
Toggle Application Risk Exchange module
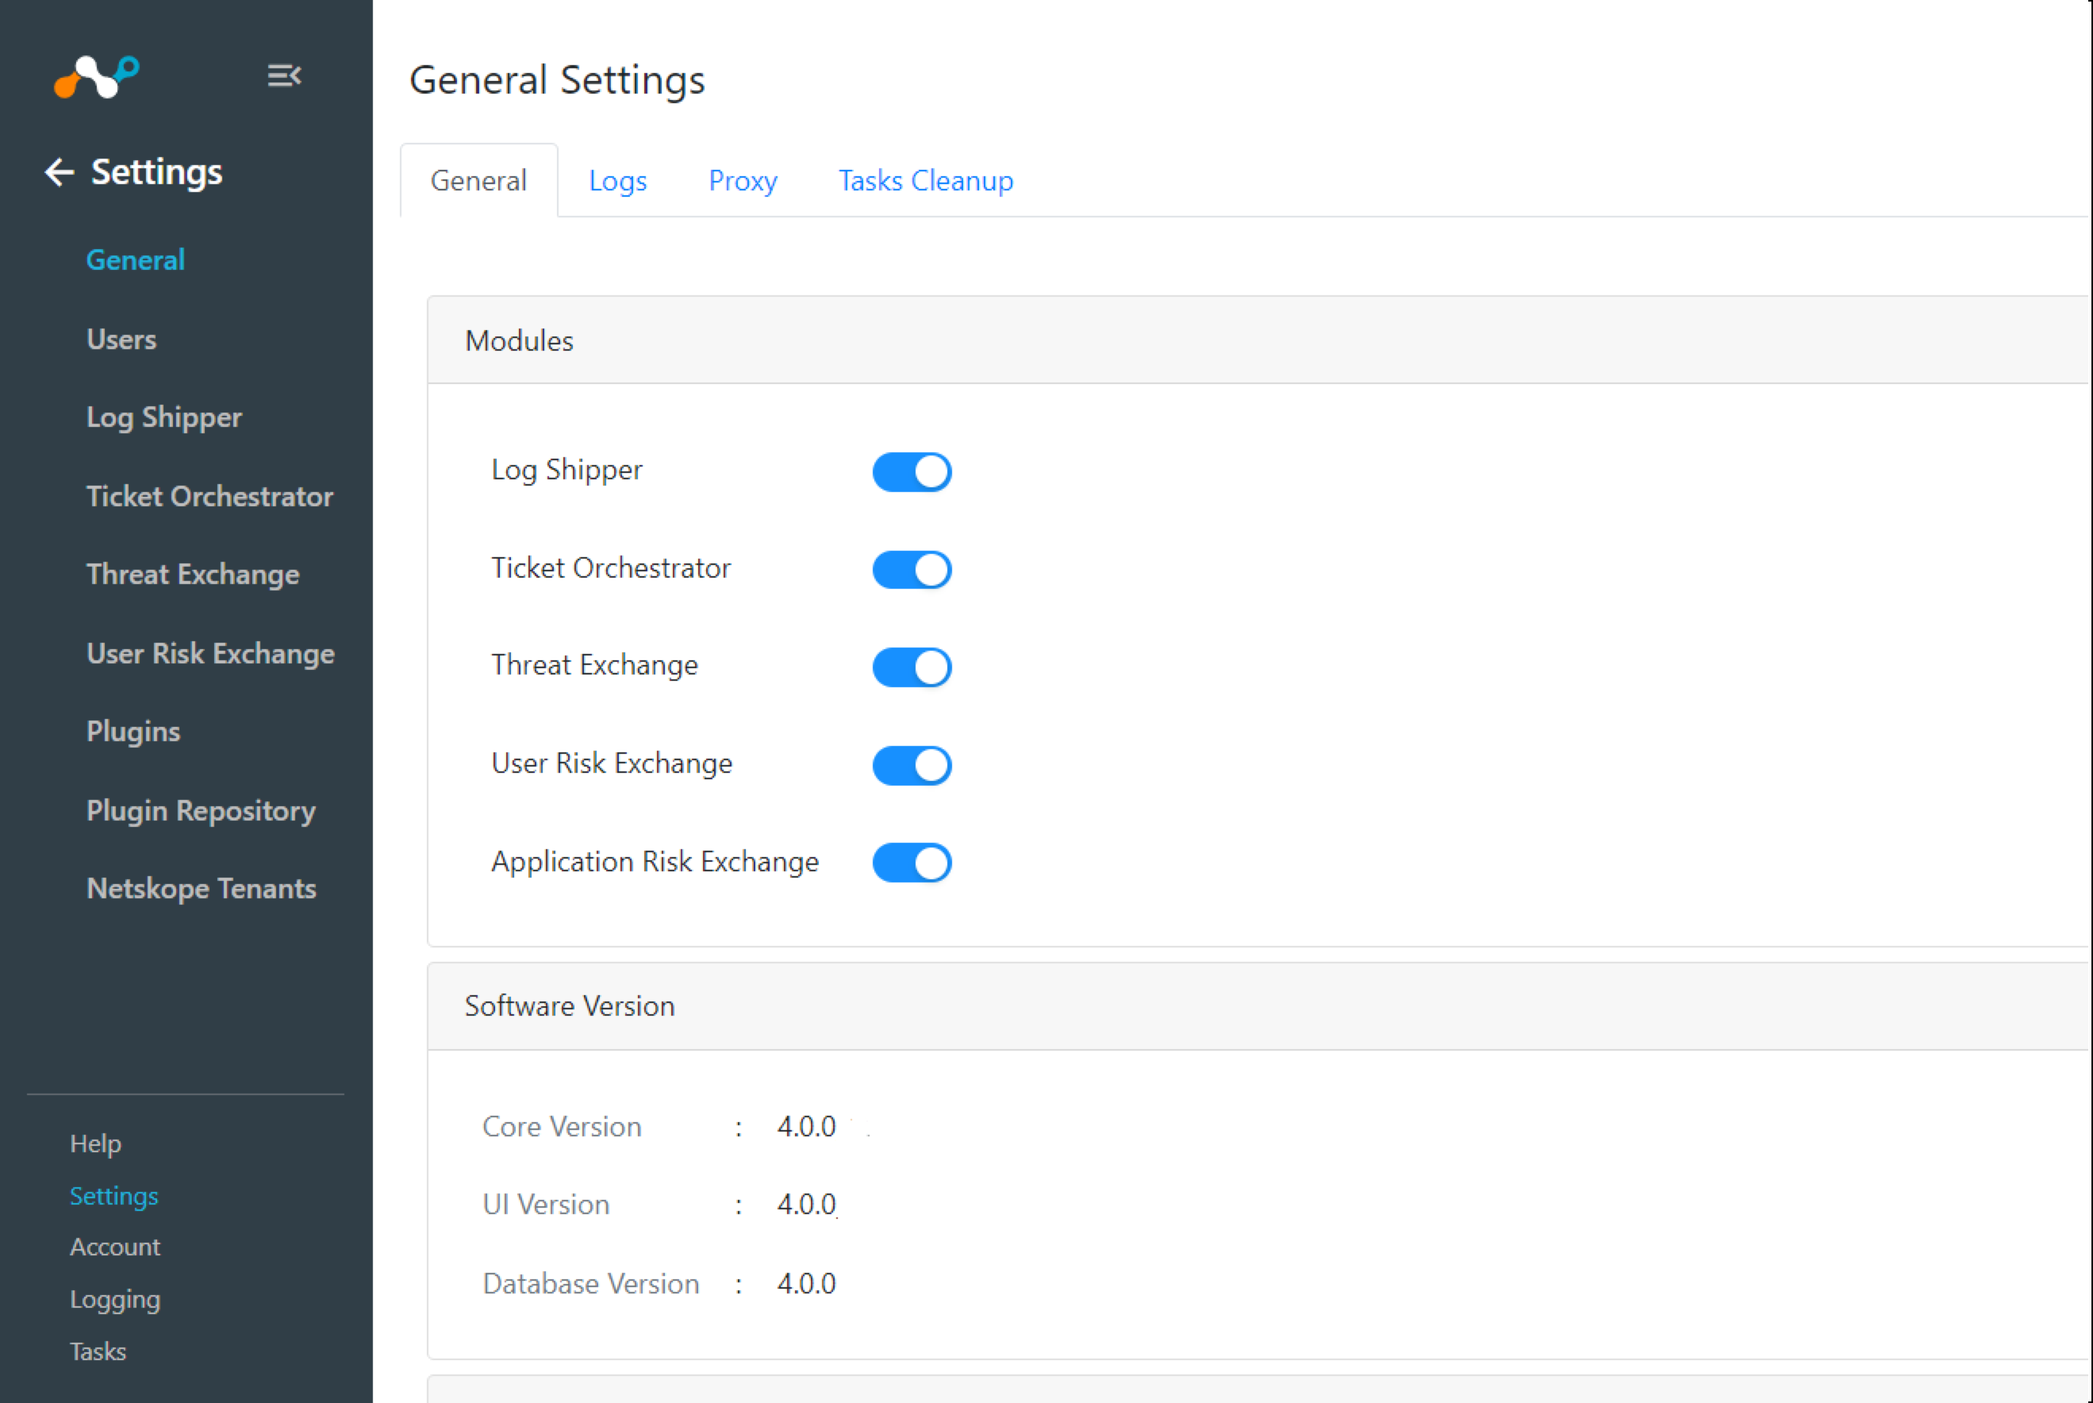click(x=912, y=863)
